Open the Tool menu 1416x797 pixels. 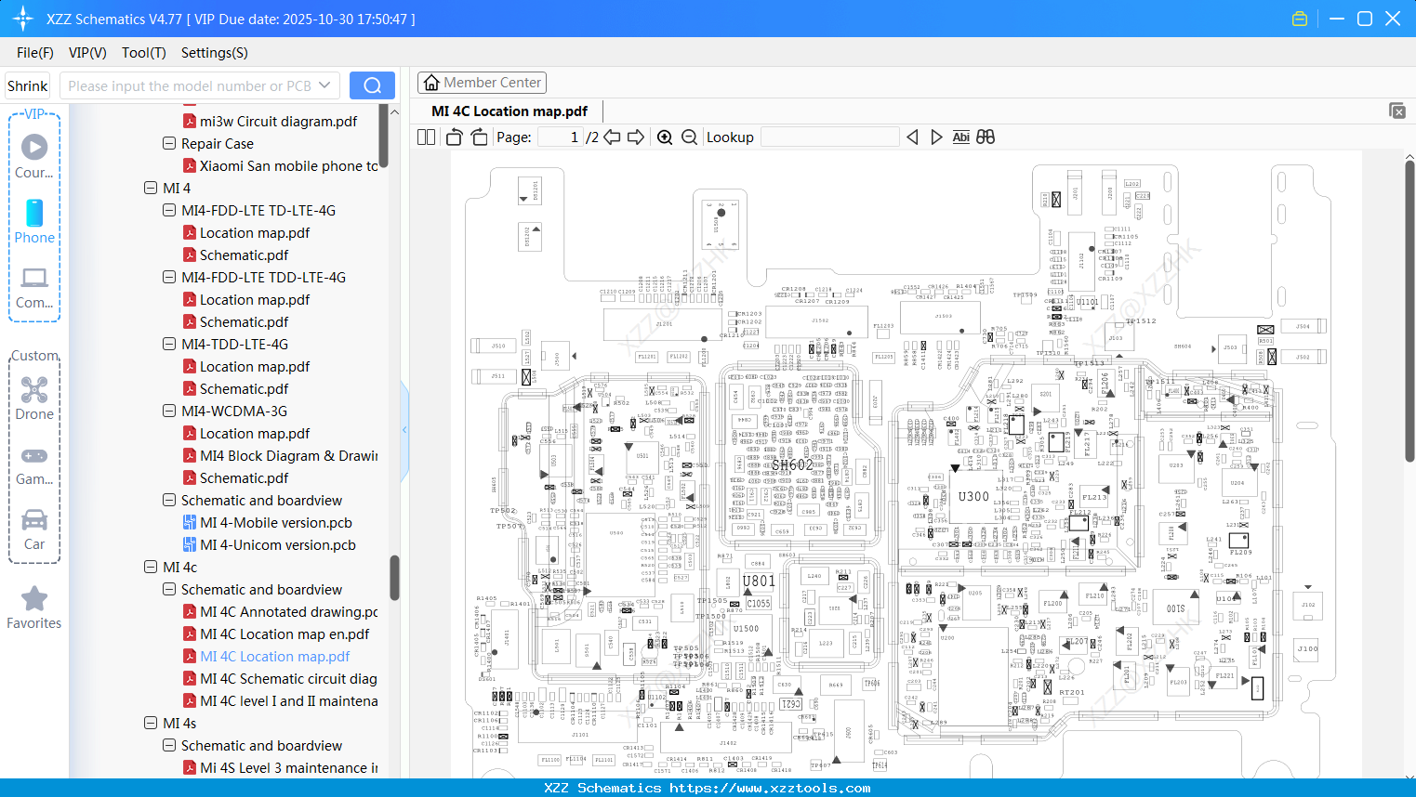tap(143, 53)
